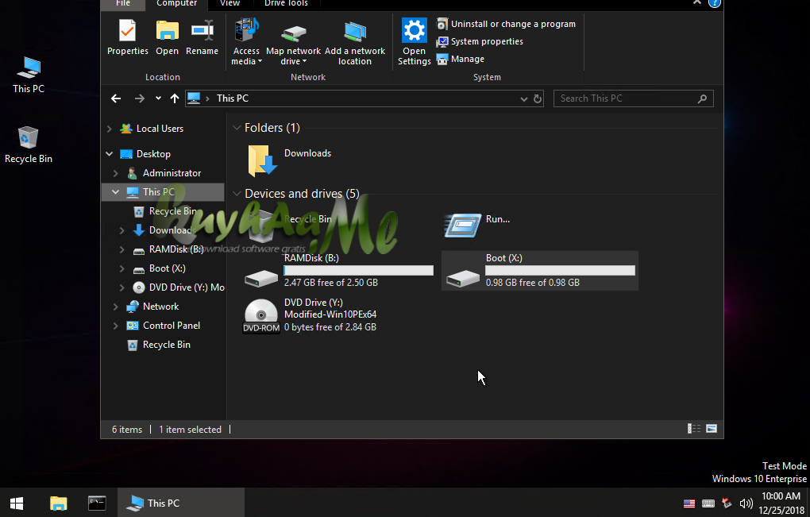Expand Local Users in the tree
Viewport: 810px width, 517px height.
(109, 129)
